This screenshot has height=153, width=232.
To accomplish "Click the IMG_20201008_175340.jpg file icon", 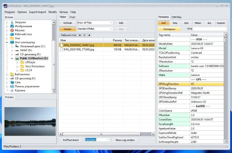I will point(62,49).
